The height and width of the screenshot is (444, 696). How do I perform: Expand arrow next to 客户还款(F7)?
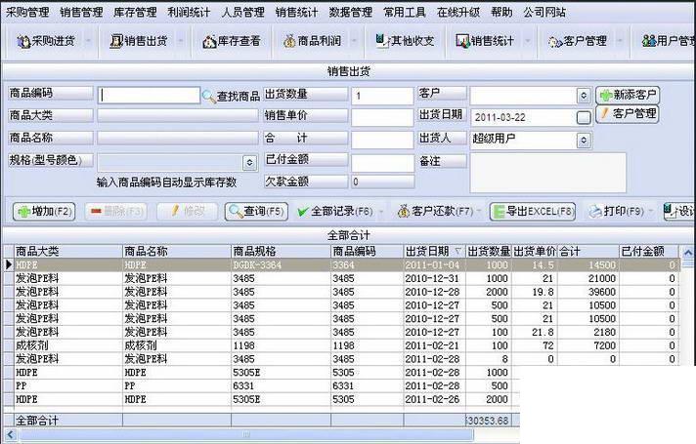click(x=479, y=212)
